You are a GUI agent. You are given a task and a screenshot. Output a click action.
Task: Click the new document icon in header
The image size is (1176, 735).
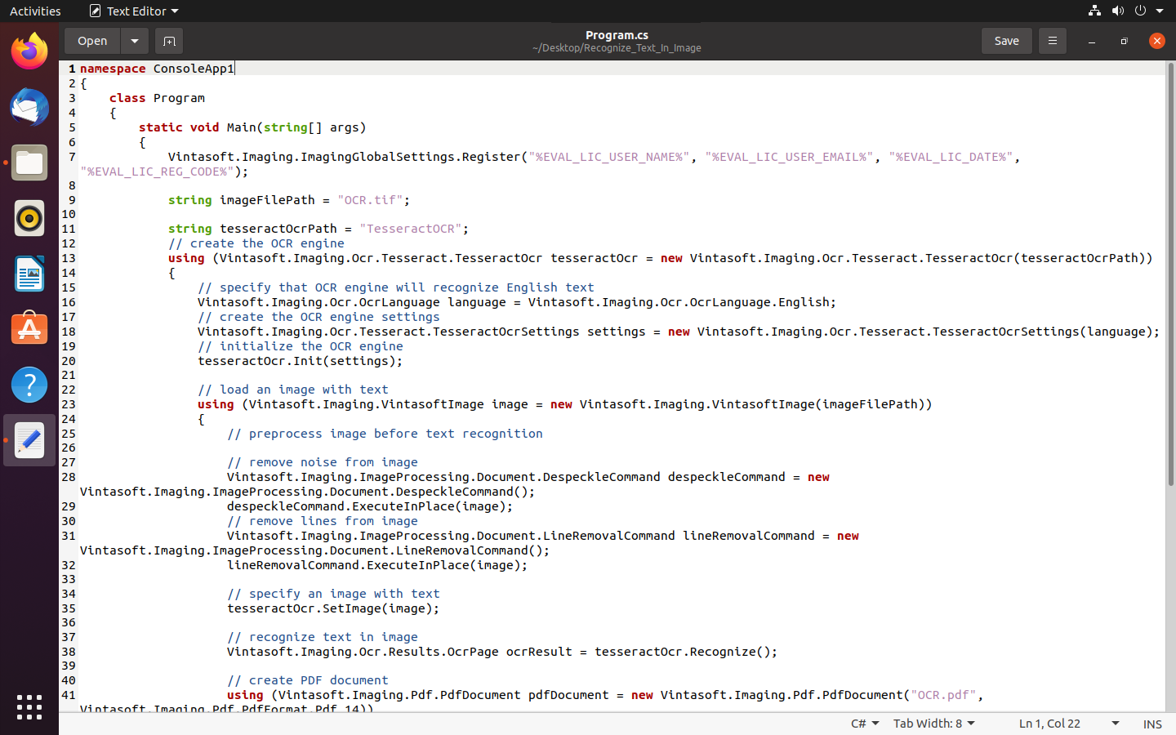pos(169,41)
